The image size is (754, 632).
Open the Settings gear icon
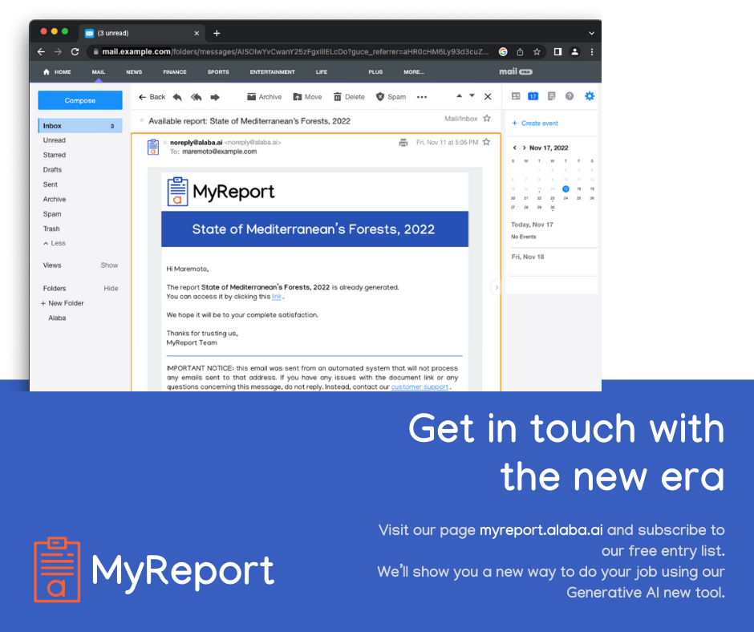(x=590, y=96)
